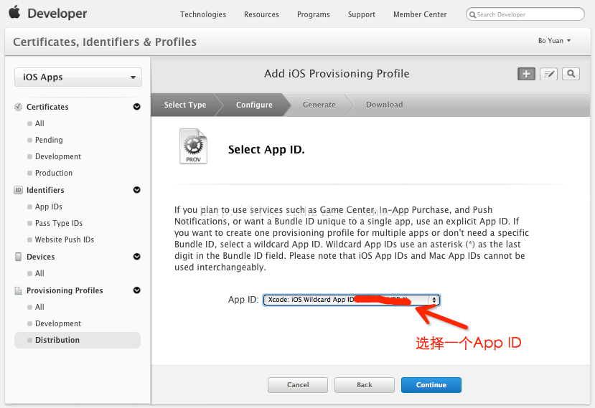The image size is (595, 408).
Task: Click the PROV provisioning file icon
Action: coord(193,147)
